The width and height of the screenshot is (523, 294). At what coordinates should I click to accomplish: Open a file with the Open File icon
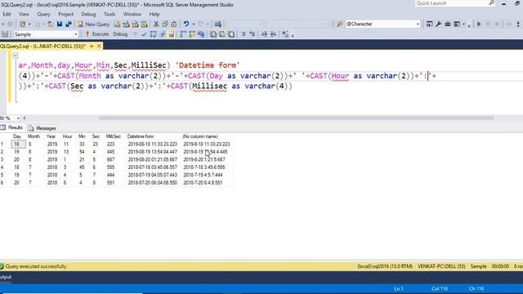(51, 24)
